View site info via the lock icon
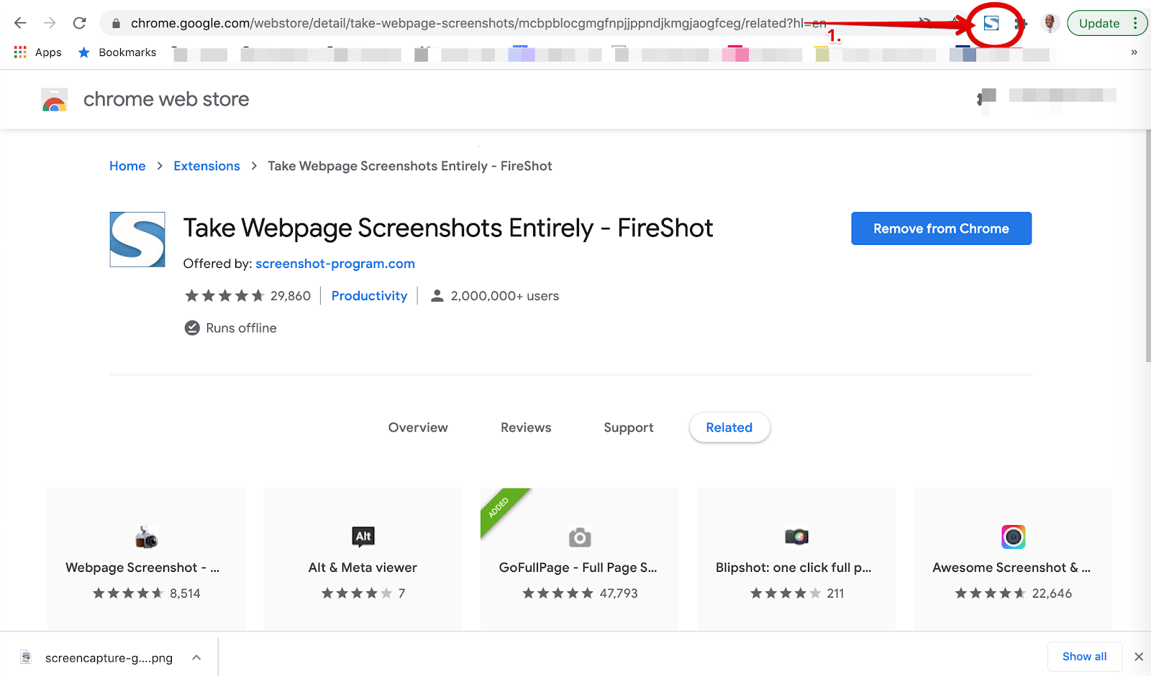 point(116,24)
